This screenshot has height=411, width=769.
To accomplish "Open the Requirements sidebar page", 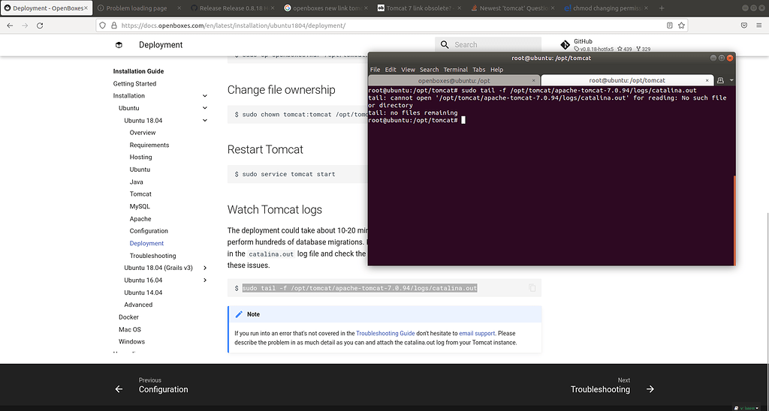I will coord(149,145).
